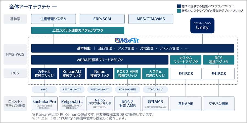Click the 新規orカスタマイズが必要な legend text
Image resolution: width=247 pixels, height=123 pixels.
point(212,11)
